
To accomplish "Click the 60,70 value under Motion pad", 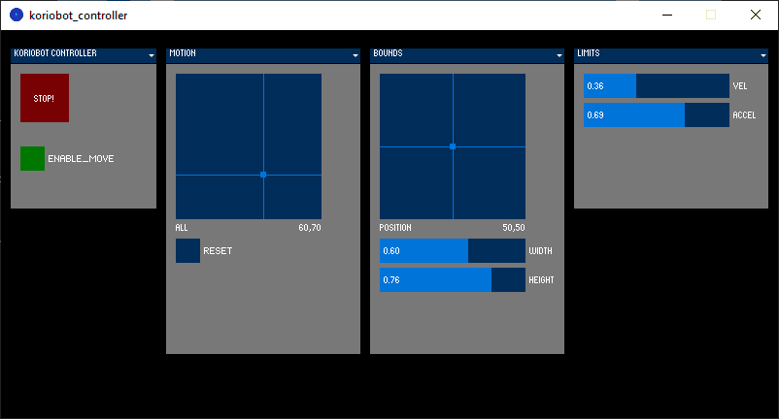I will coord(310,228).
